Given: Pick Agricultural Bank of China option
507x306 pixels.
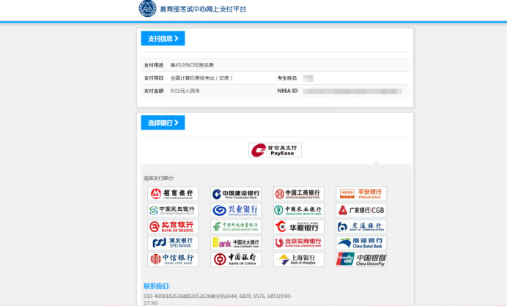Looking at the screenshot, I should [x=298, y=210].
